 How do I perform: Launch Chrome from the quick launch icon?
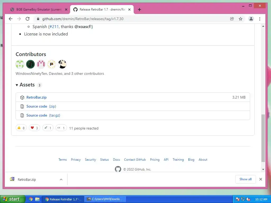click(x=31, y=199)
